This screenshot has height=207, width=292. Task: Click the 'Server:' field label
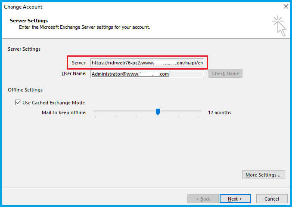[x=79, y=63]
